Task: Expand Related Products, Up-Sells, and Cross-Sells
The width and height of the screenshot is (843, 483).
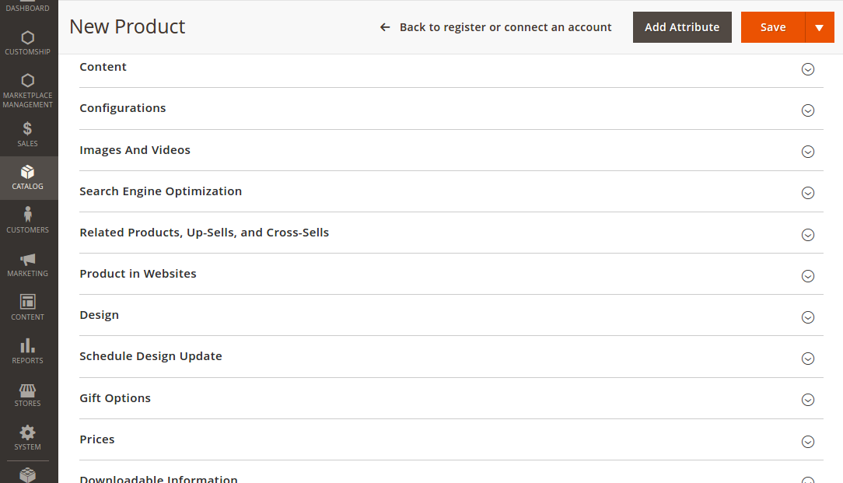Action: (807, 235)
